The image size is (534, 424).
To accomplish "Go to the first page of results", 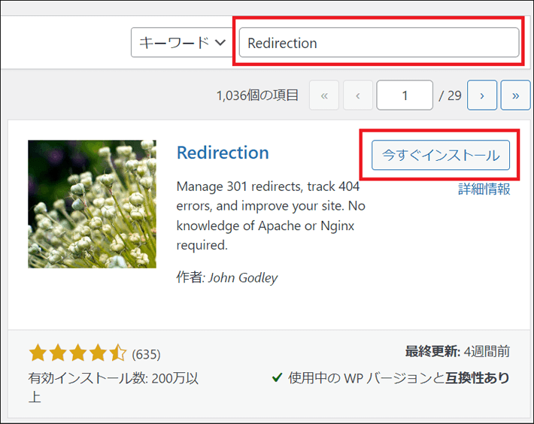I will 324,95.
